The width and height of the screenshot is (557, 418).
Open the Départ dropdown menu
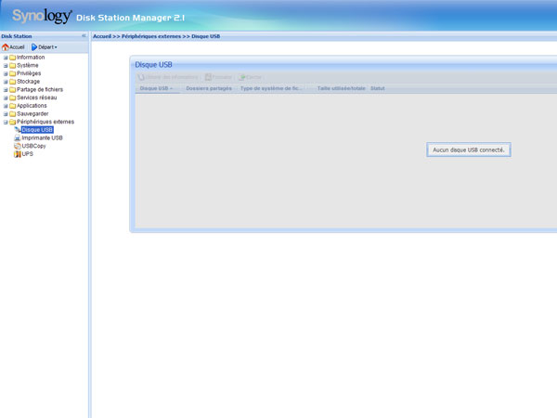point(45,47)
